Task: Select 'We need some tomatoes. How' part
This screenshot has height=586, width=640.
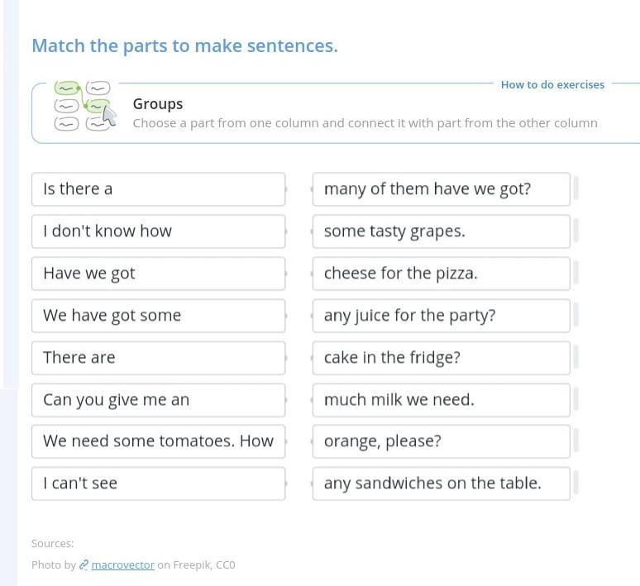Action: click(158, 441)
